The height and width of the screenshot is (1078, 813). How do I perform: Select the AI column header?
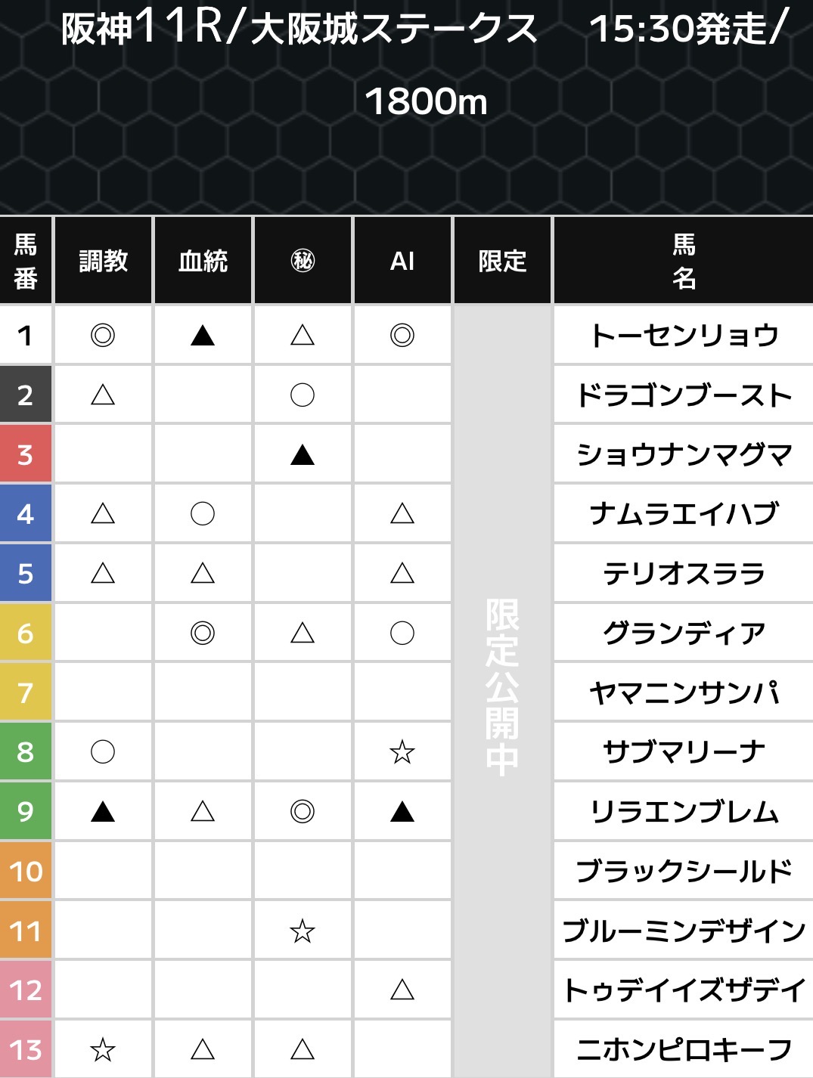point(402,261)
